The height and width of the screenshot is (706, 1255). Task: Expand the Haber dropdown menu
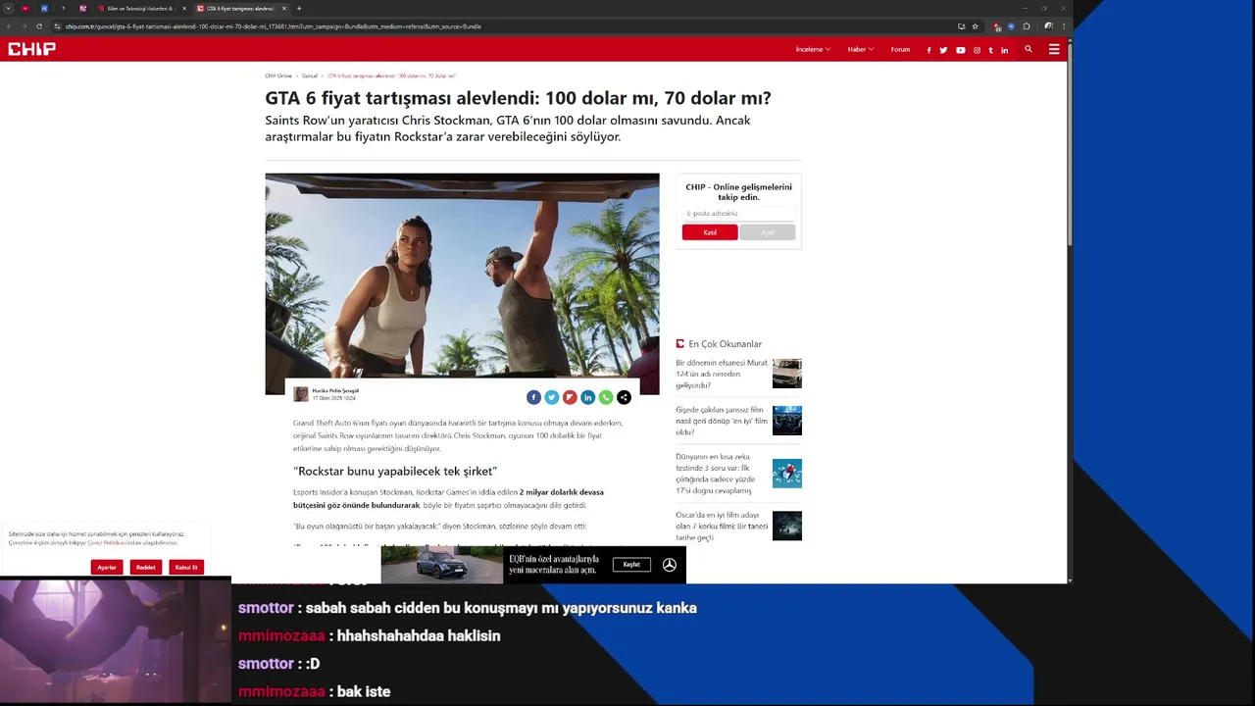[861, 49]
